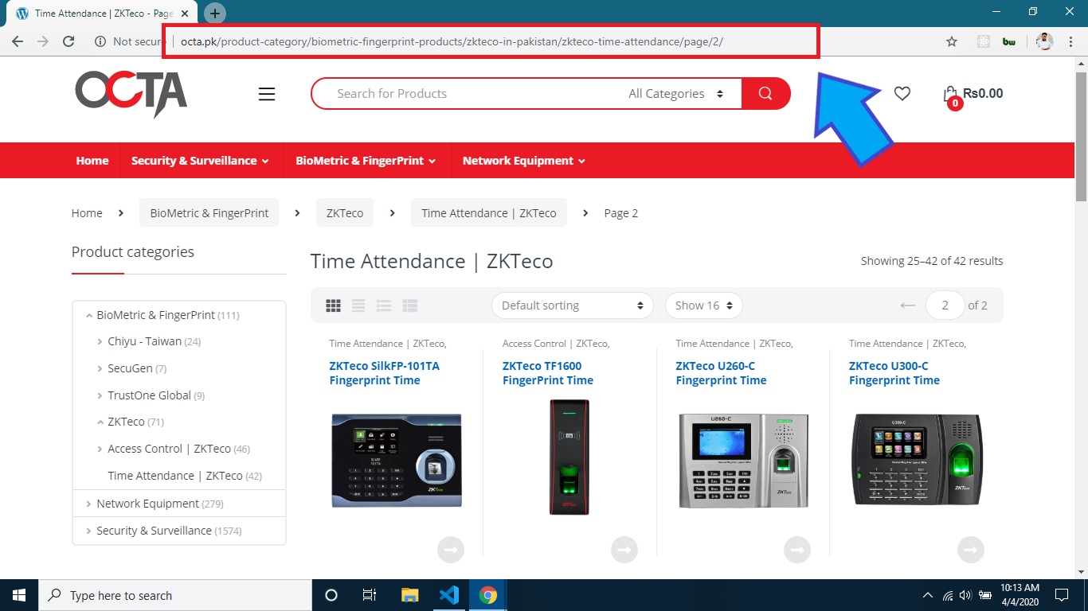Image resolution: width=1088 pixels, height=611 pixels.
Task: Click the Time Attendance browser tab
Action: click(x=104, y=14)
